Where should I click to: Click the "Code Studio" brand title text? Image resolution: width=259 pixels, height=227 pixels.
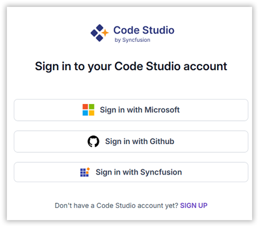coord(144,30)
